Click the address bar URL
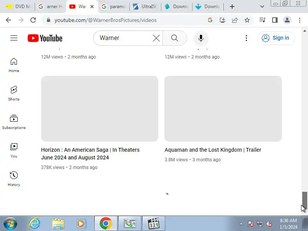308x231 pixels. (x=105, y=20)
